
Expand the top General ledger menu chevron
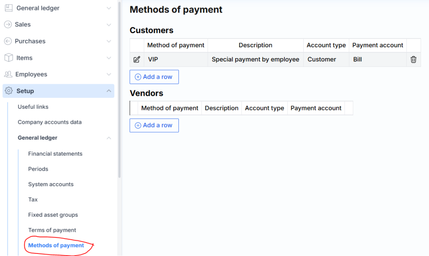click(x=109, y=8)
